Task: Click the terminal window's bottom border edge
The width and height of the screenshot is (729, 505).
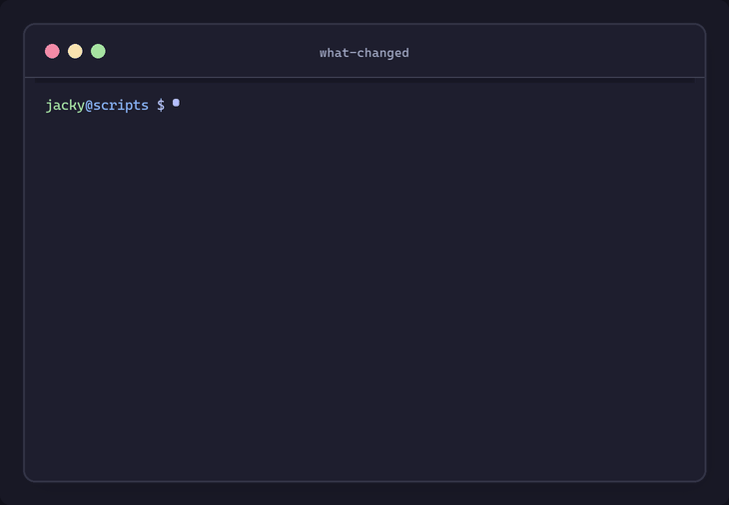Action: 364,481
